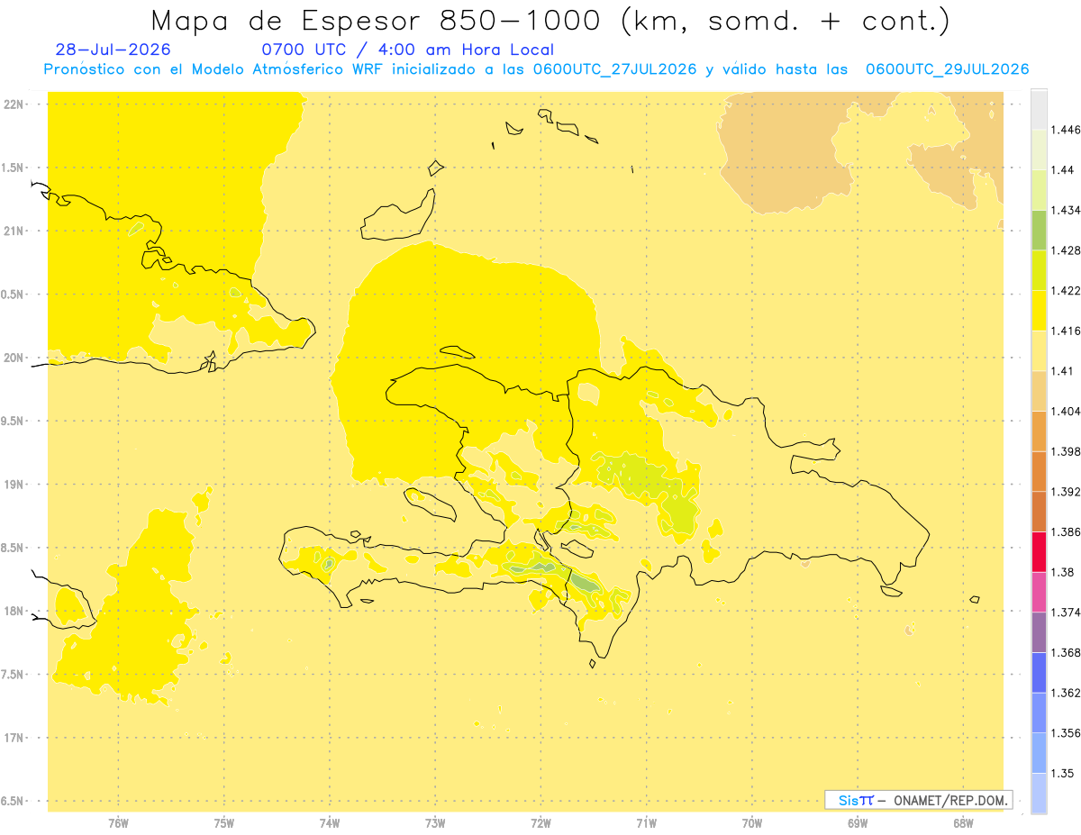Click the longitude label '76W'
The width and height of the screenshot is (1081, 835).
tap(118, 823)
